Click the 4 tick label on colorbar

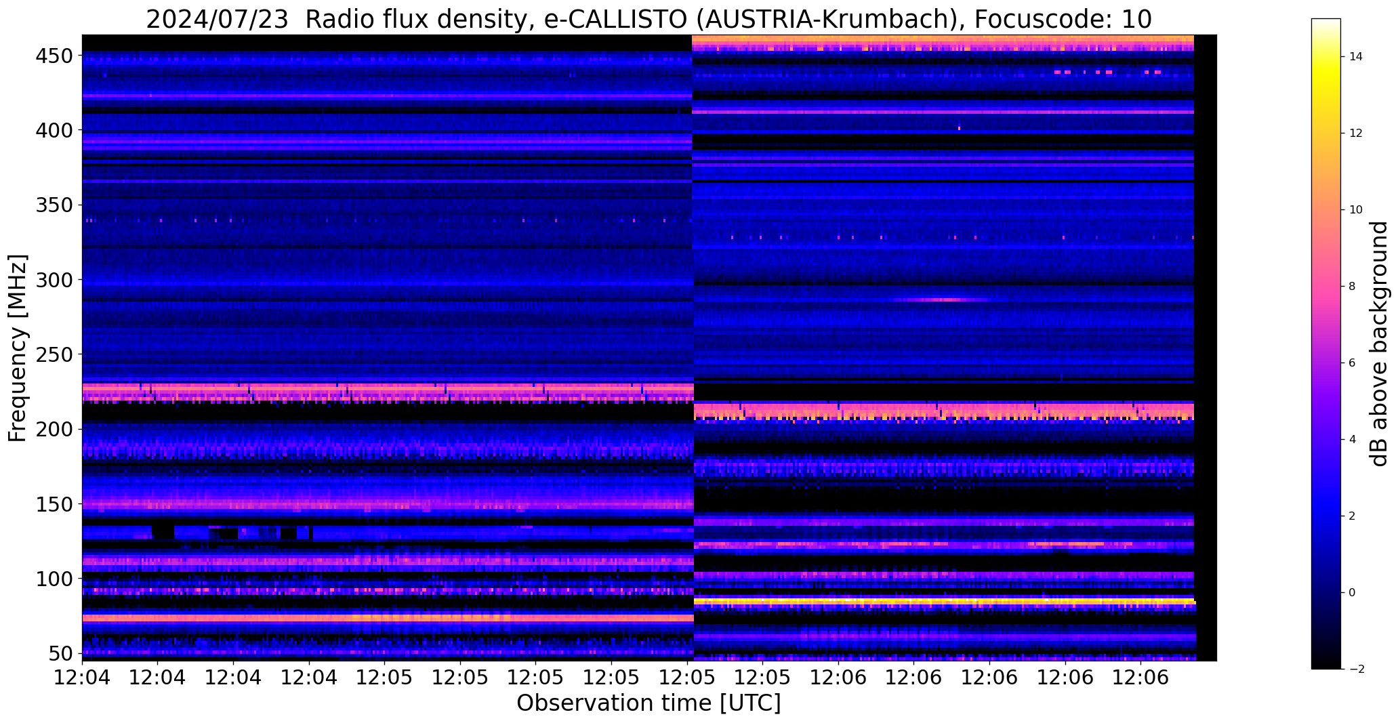click(1353, 440)
